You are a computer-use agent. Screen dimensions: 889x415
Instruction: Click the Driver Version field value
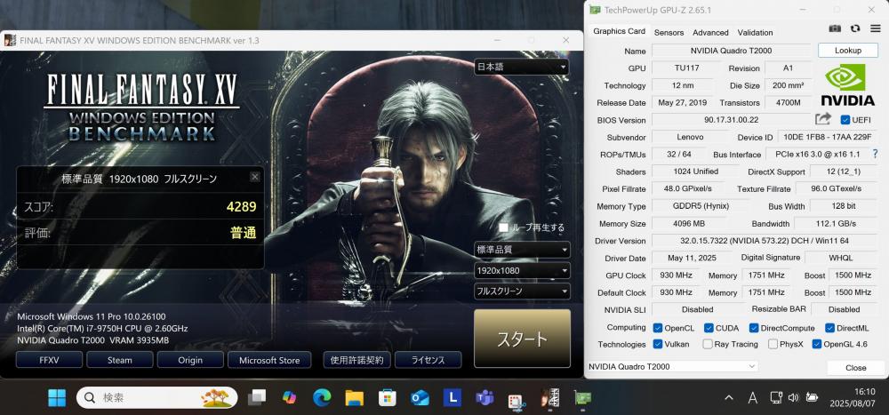point(765,241)
